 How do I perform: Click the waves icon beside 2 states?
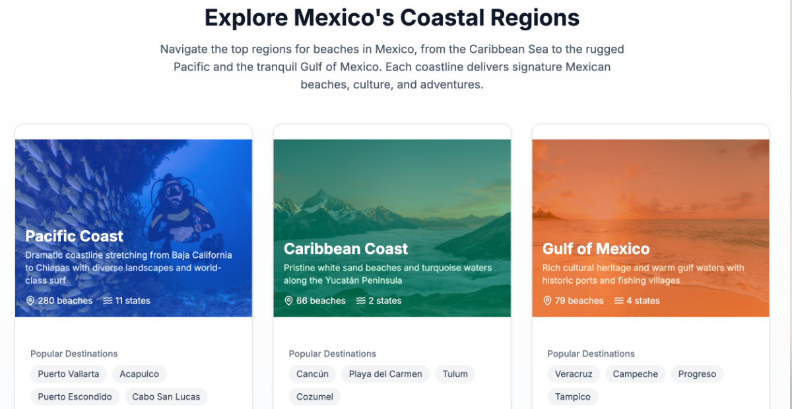click(361, 301)
